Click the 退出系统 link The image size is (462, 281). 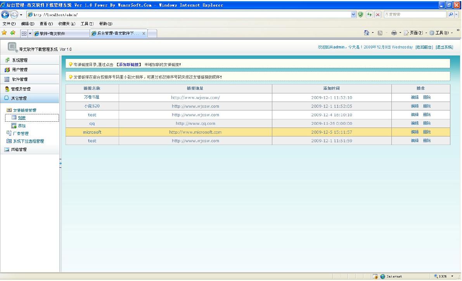[444, 47]
